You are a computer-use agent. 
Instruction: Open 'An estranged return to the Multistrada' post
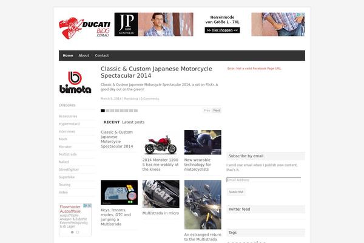203,237
